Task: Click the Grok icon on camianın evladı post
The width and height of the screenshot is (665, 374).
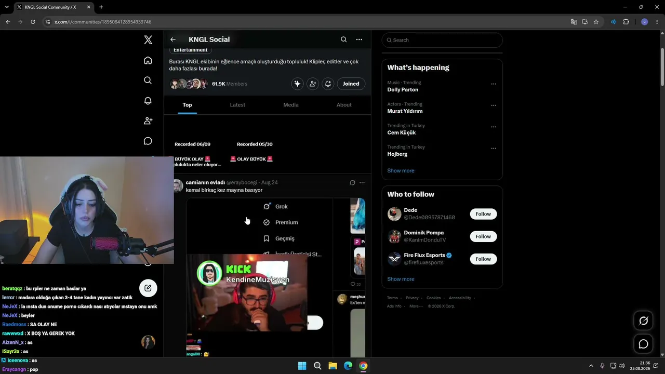Action: tap(352, 183)
